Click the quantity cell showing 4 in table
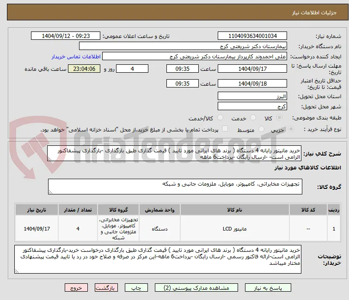Viewport: 349px width, 300px height. [x=78, y=229]
